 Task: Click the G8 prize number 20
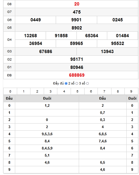point(77,4)
